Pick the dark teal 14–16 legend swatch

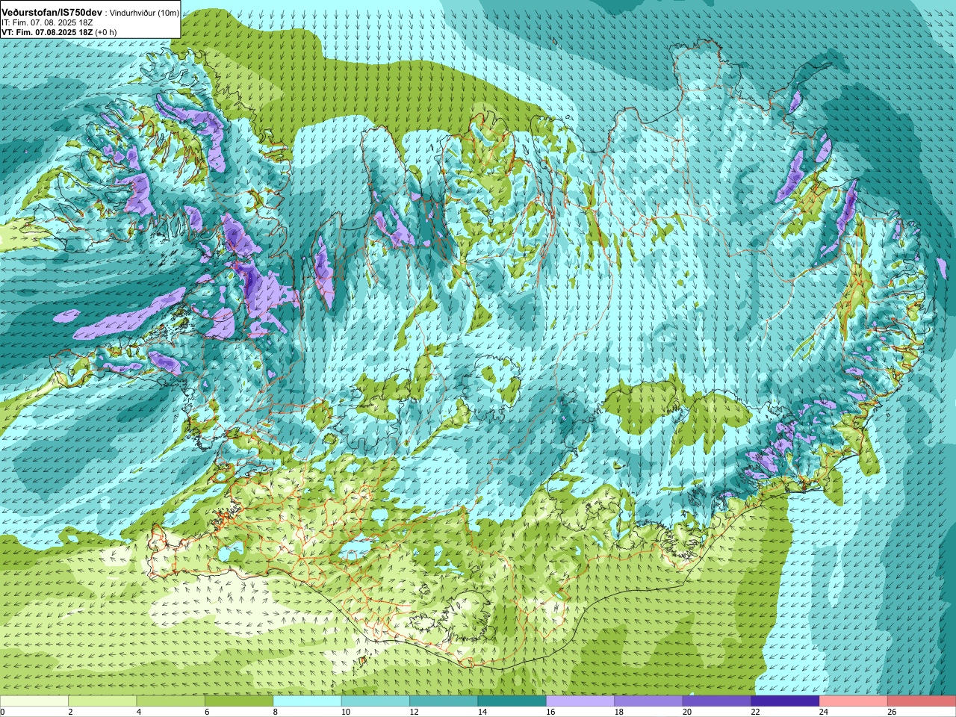512,701
